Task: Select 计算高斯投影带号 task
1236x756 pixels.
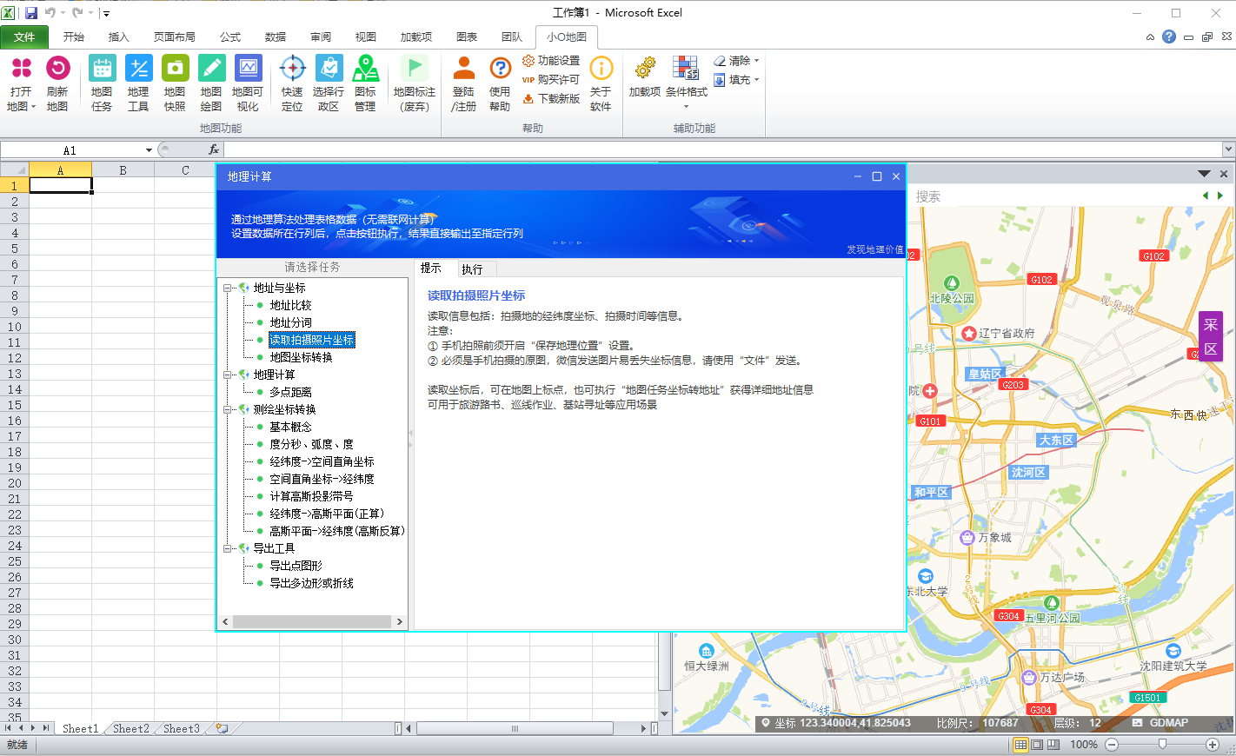Action: click(311, 496)
